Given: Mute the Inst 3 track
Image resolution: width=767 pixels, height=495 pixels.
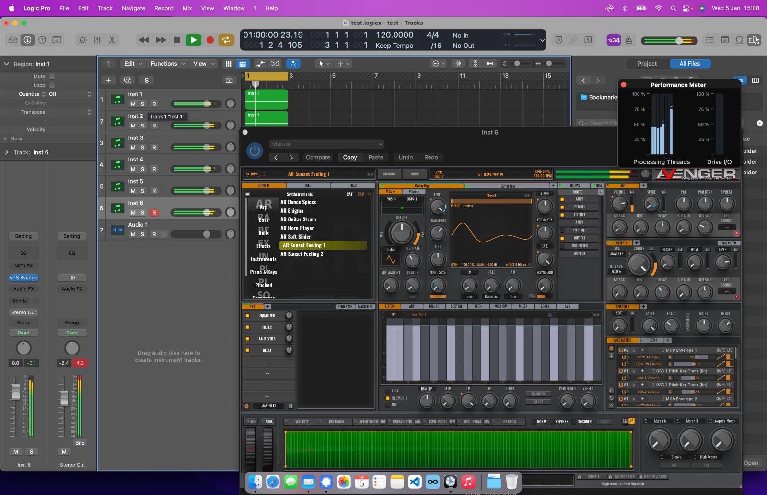Looking at the screenshot, I should [133, 147].
